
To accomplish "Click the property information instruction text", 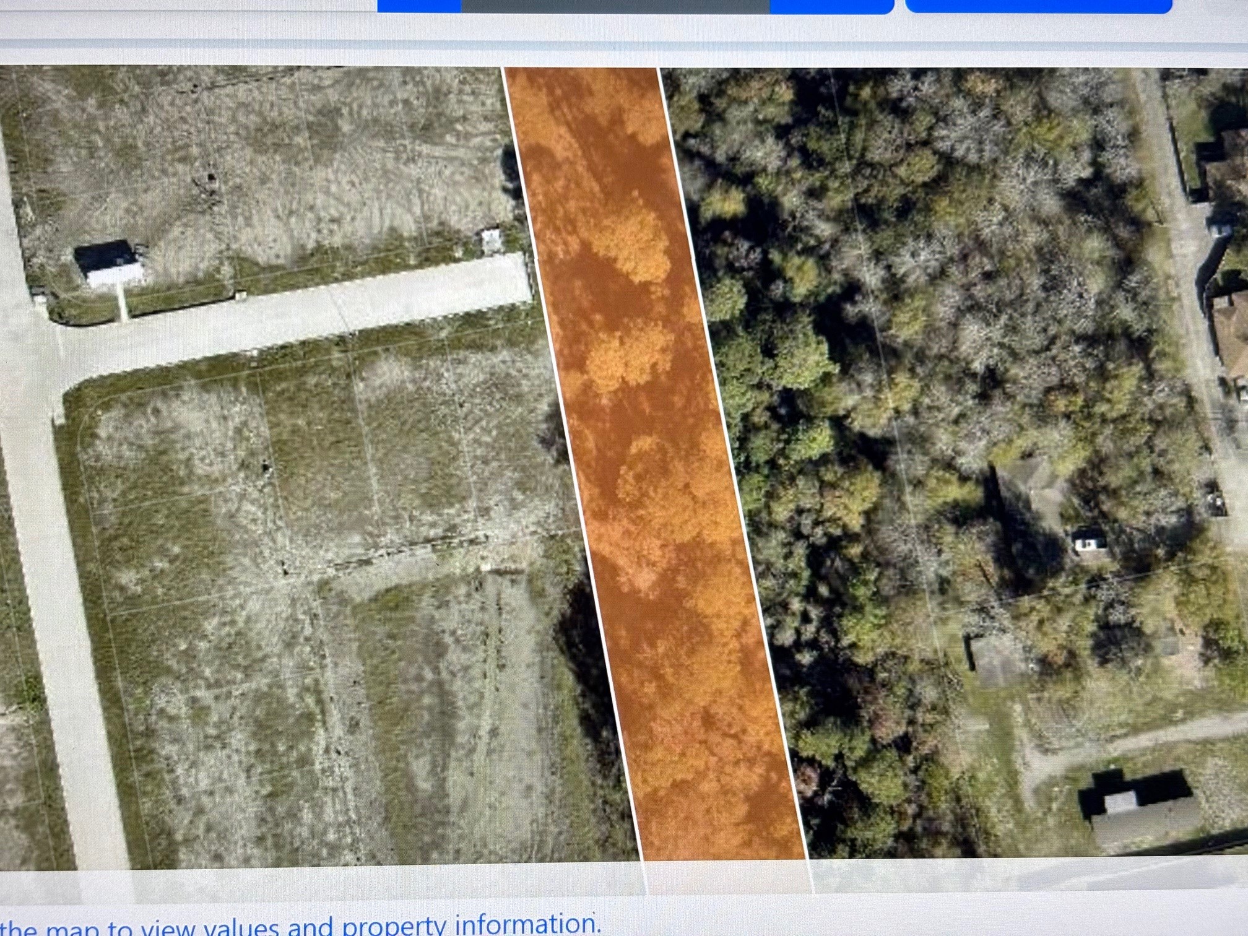I will [303, 925].
